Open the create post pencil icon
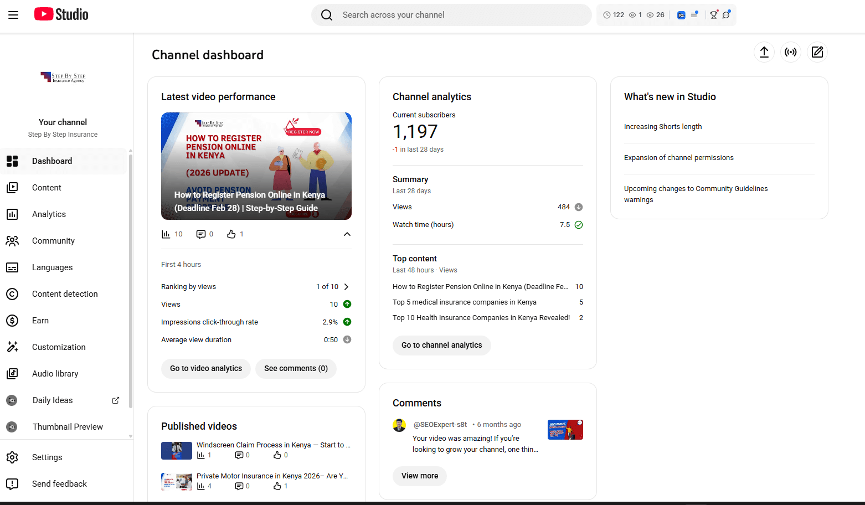The image size is (865, 505). (817, 51)
